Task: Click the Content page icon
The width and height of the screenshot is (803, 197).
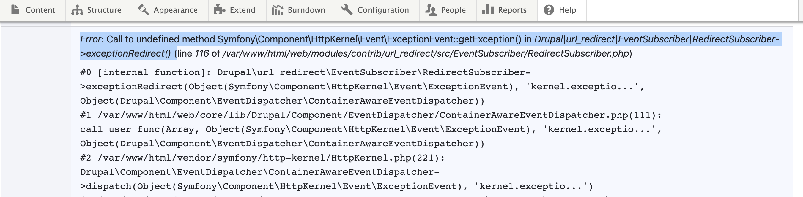Action: pyautogui.click(x=15, y=10)
